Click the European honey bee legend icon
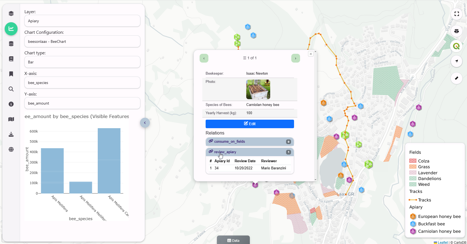 point(413,217)
